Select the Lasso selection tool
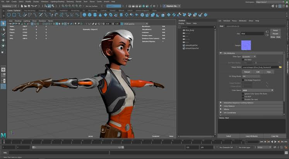This screenshot has width=289, height=159. (x=3, y=29)
